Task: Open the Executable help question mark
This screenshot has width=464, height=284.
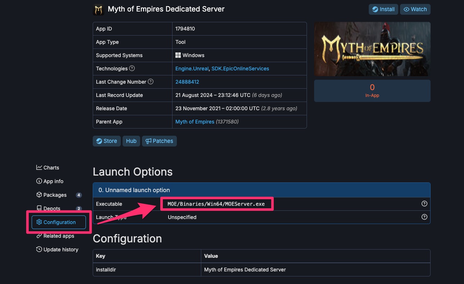Action: (x=424, y=203)
